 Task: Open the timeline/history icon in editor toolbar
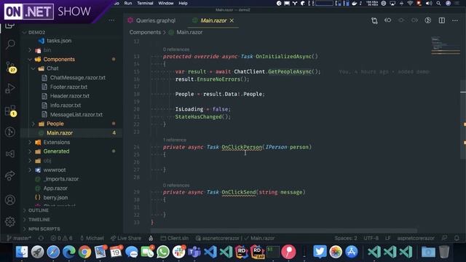pos(428,20)
